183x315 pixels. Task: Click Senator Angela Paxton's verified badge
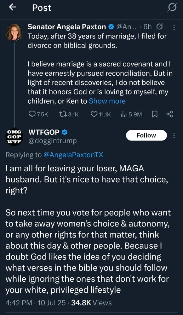tap(111, 27)
